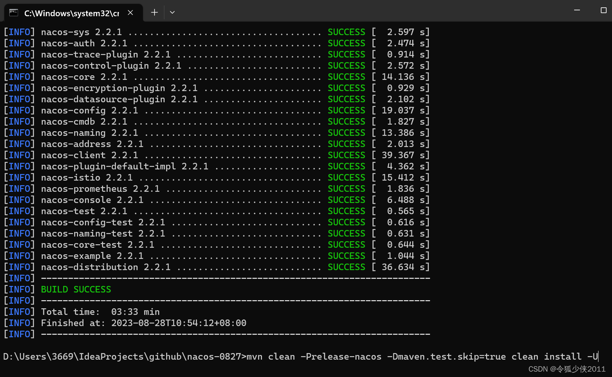This screenshot has width=612, height=377.
Task: Click the nacos-datasource-plugin 2.2.1 text
Action: pyautogui.click(x=119, y=99)
